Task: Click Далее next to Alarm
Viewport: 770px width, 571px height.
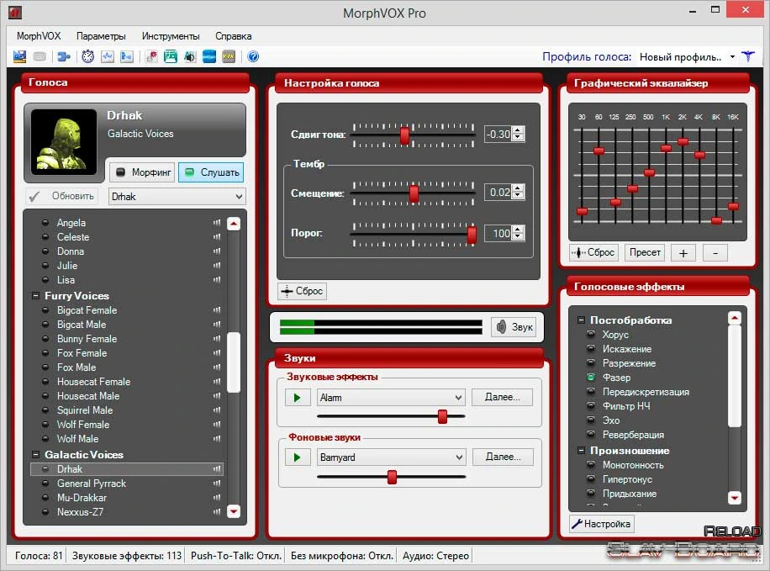Action: 502,397
